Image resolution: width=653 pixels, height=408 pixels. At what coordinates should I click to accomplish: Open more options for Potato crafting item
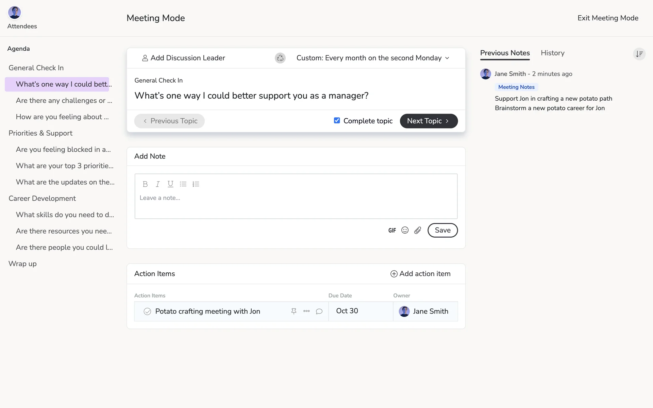point(306,311)
